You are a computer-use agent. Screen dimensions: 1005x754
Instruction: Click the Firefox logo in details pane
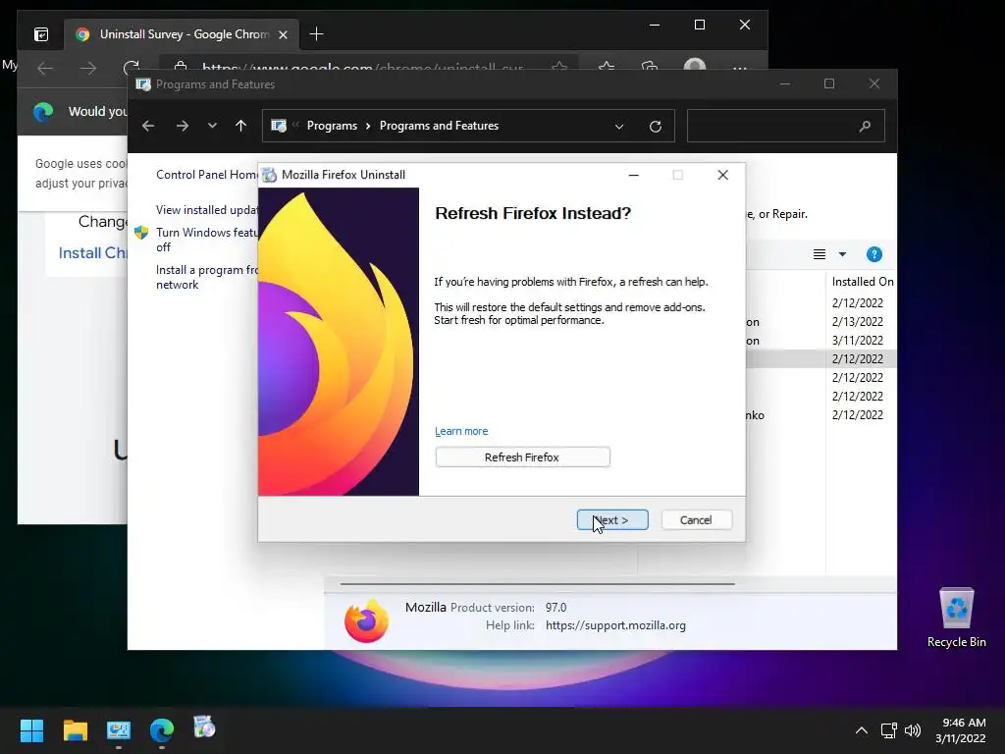[366, 620]
